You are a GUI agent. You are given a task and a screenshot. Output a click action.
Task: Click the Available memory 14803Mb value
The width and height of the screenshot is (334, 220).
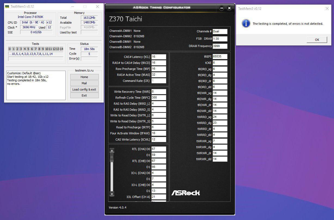(89, 23)
